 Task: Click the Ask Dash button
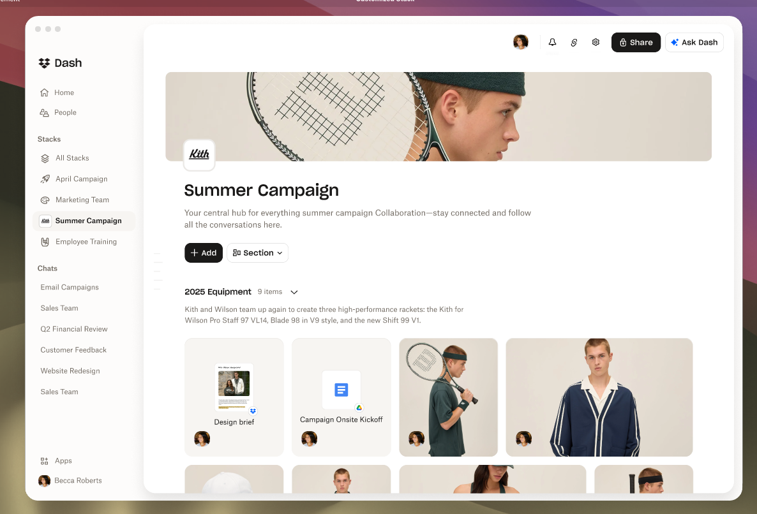[694, 43]
